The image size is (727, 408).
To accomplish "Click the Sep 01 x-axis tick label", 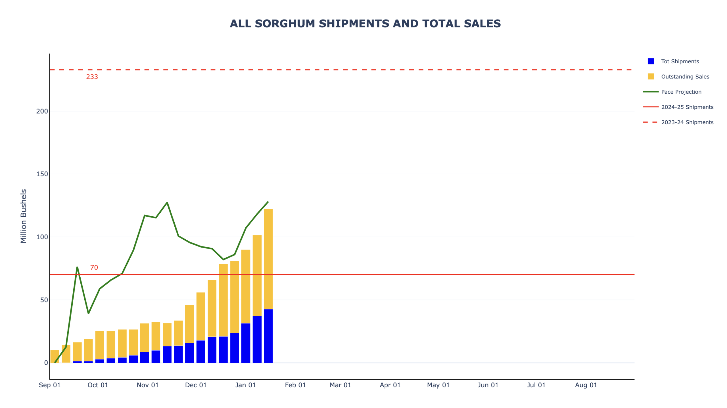I will 50,385.
